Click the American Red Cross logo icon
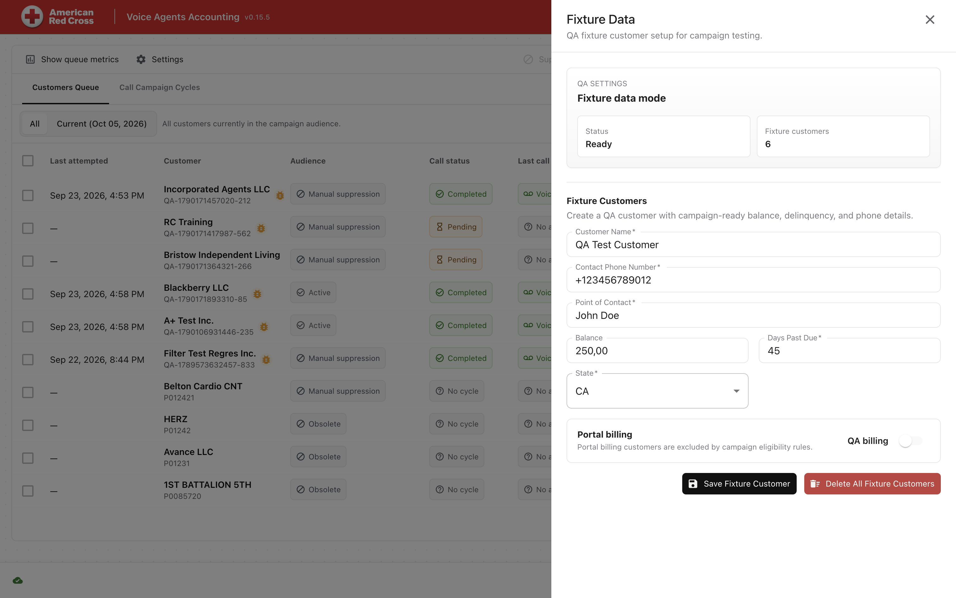This screenshot has width=956, height=598. point(32,17)
